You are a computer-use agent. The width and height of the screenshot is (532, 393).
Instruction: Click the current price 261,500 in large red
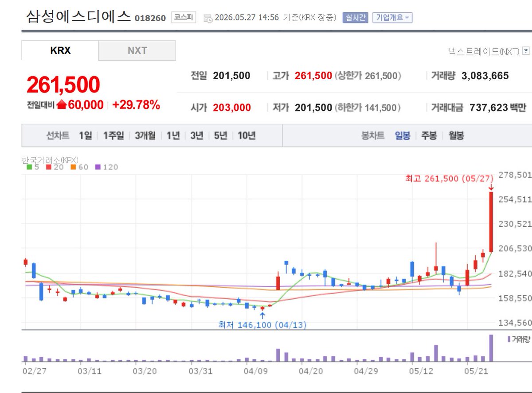tap(63, 85)
